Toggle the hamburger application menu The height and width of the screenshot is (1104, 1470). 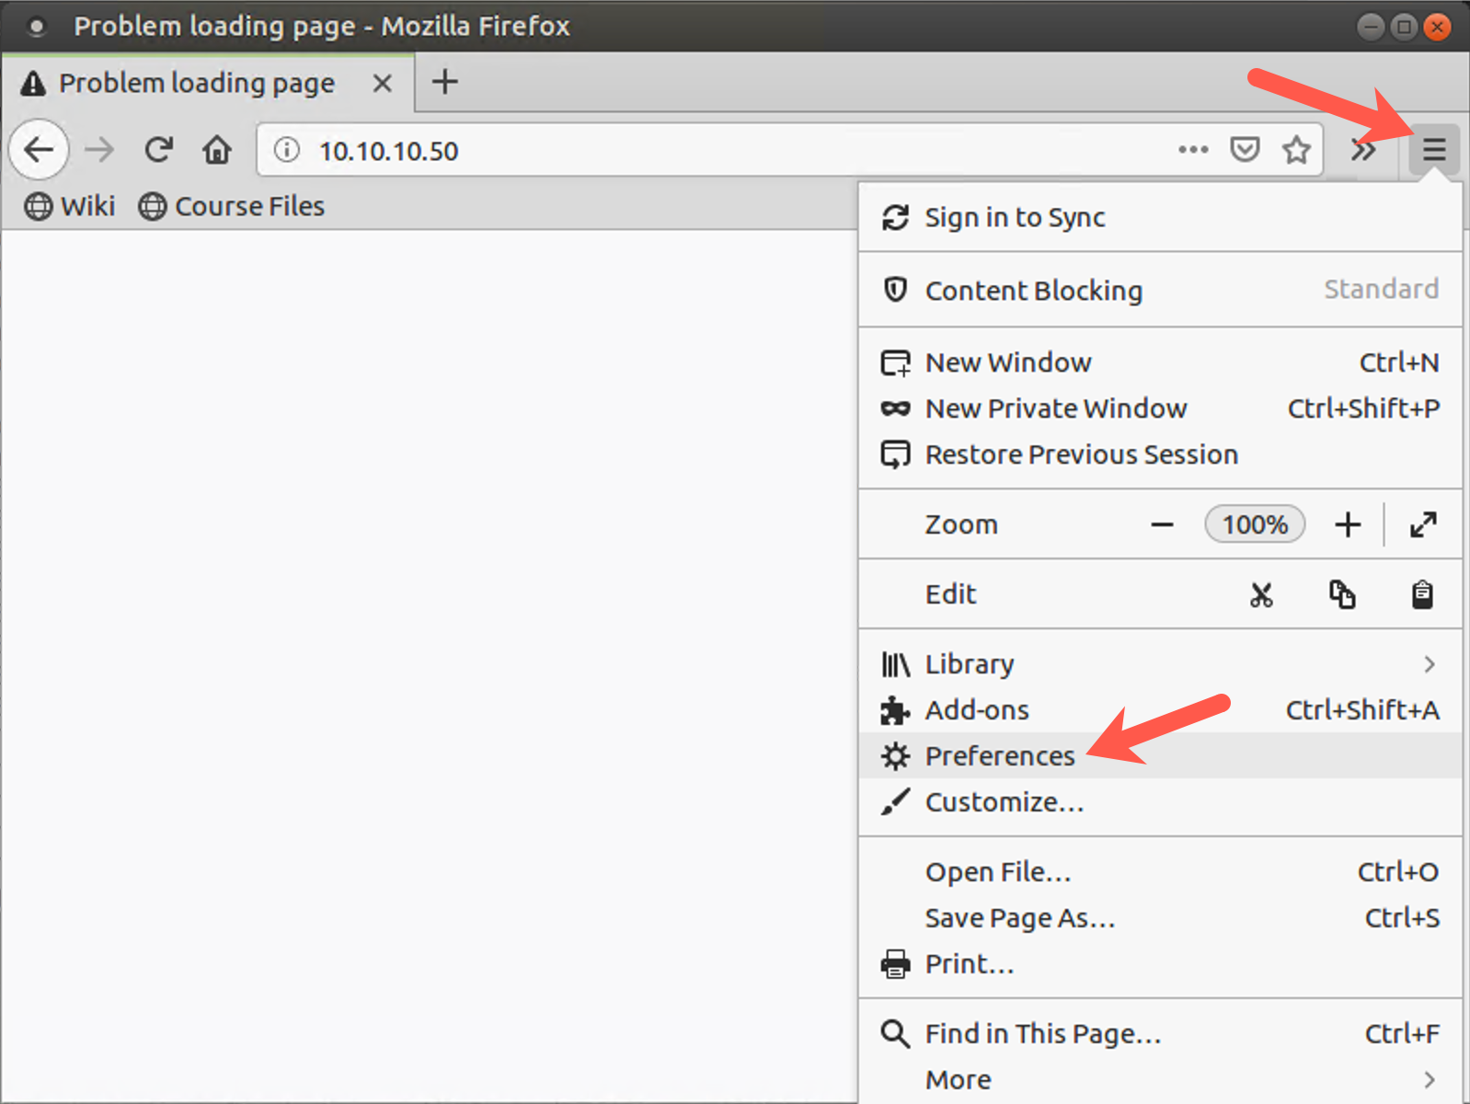click(1434, 149)
